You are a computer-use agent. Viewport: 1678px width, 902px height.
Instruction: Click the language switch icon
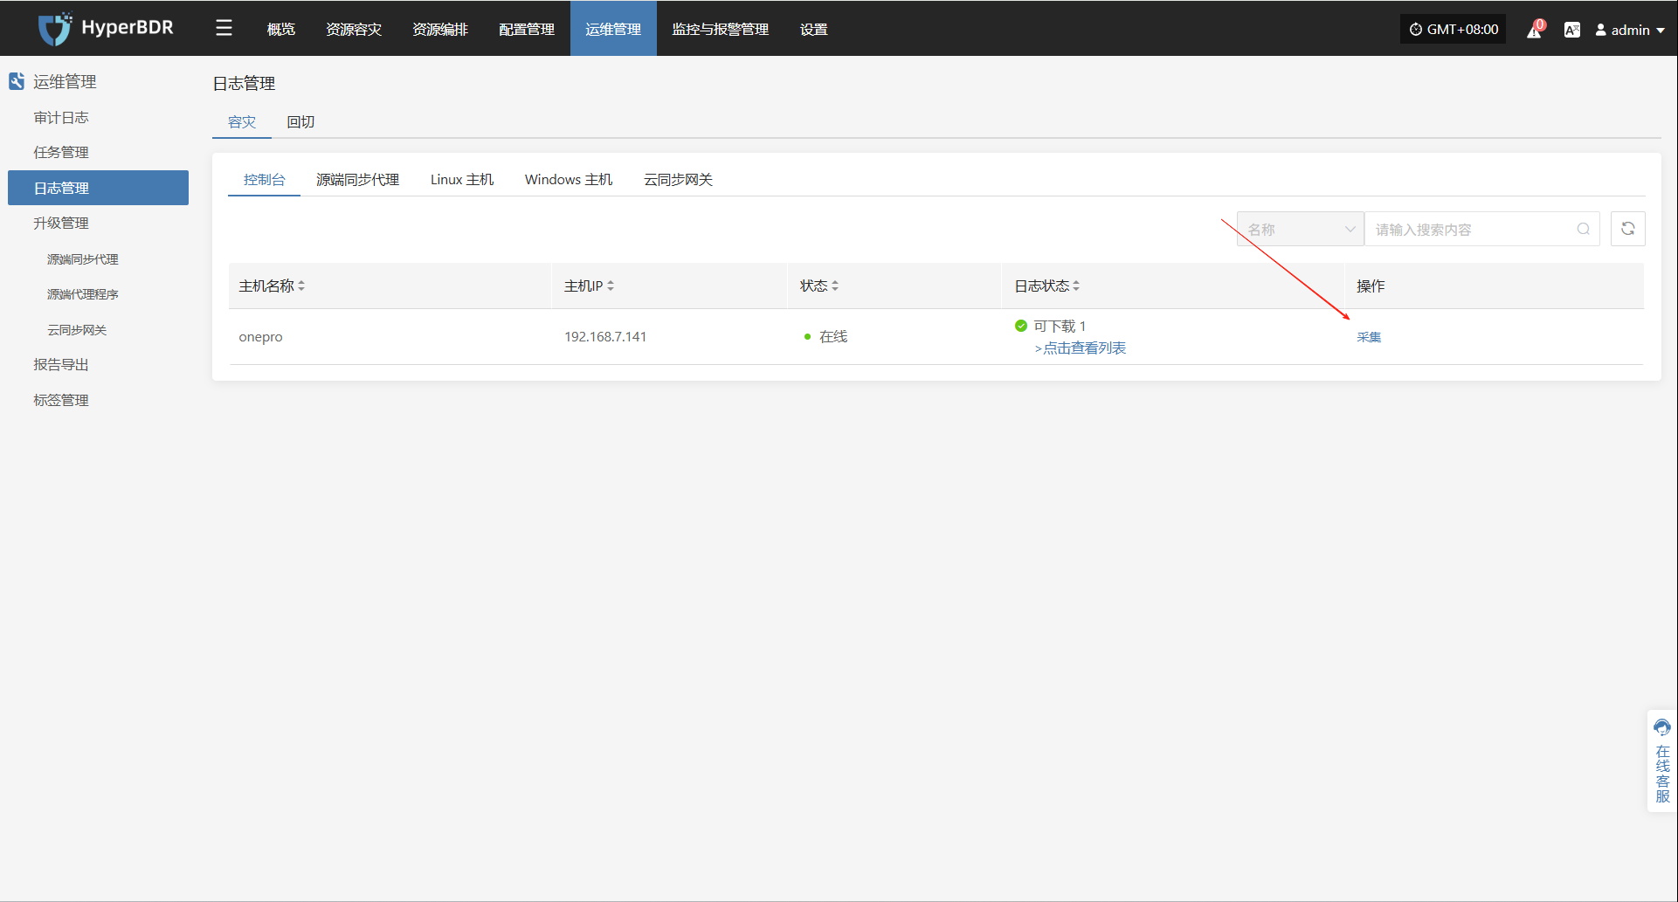tap(1571, 30)
